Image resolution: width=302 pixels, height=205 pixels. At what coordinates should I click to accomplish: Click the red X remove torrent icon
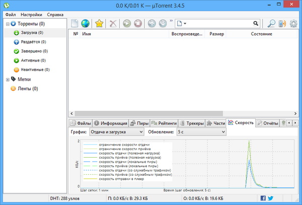[x=114, y=24]
